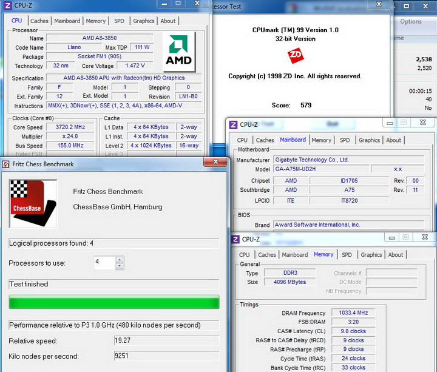Switch to About tab in Mainboard CPU-Z window
Screen dimensions: 437x372
[393, 140]
